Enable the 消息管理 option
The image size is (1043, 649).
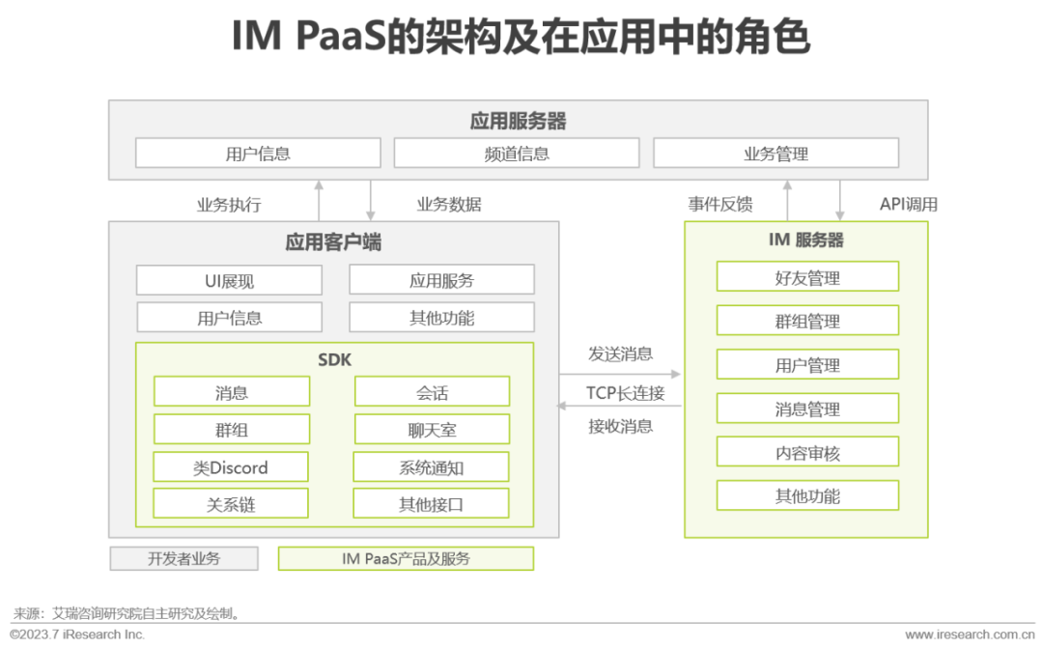pos(807,408)
